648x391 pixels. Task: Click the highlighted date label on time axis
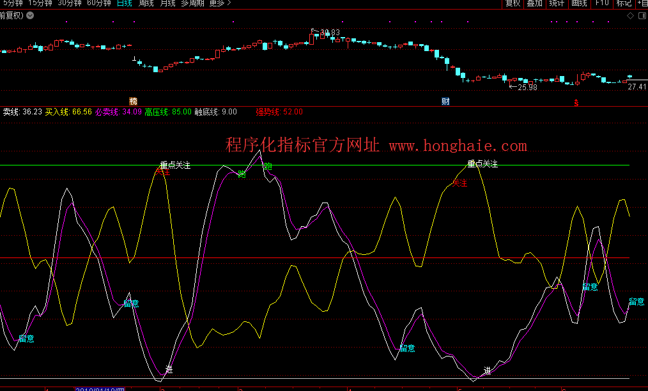pos(100,388)
